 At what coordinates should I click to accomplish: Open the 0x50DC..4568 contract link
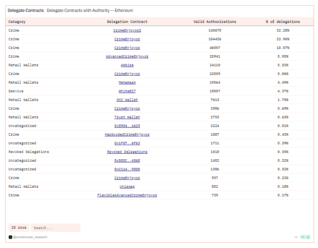click(127, 161)
